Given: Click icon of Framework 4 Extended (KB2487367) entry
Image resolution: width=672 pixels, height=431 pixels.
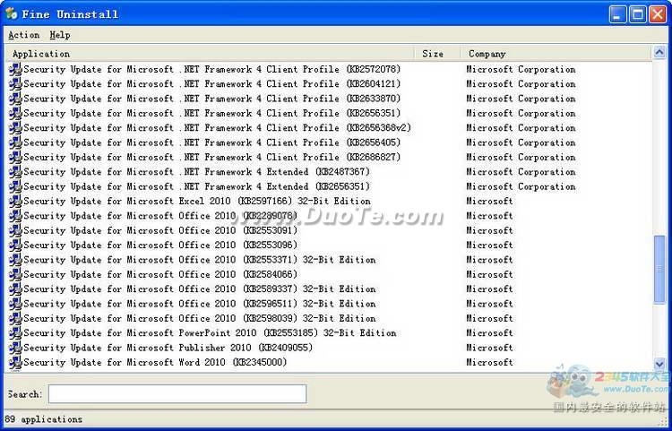Looking at the screenshot, I should point(15,172).
